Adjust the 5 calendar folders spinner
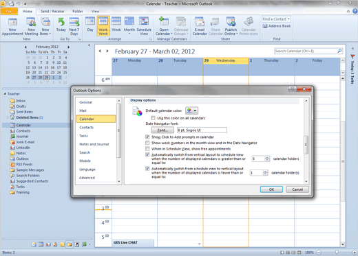The height and width of the screenshot is (256, 358). click(x=267, y=159)
